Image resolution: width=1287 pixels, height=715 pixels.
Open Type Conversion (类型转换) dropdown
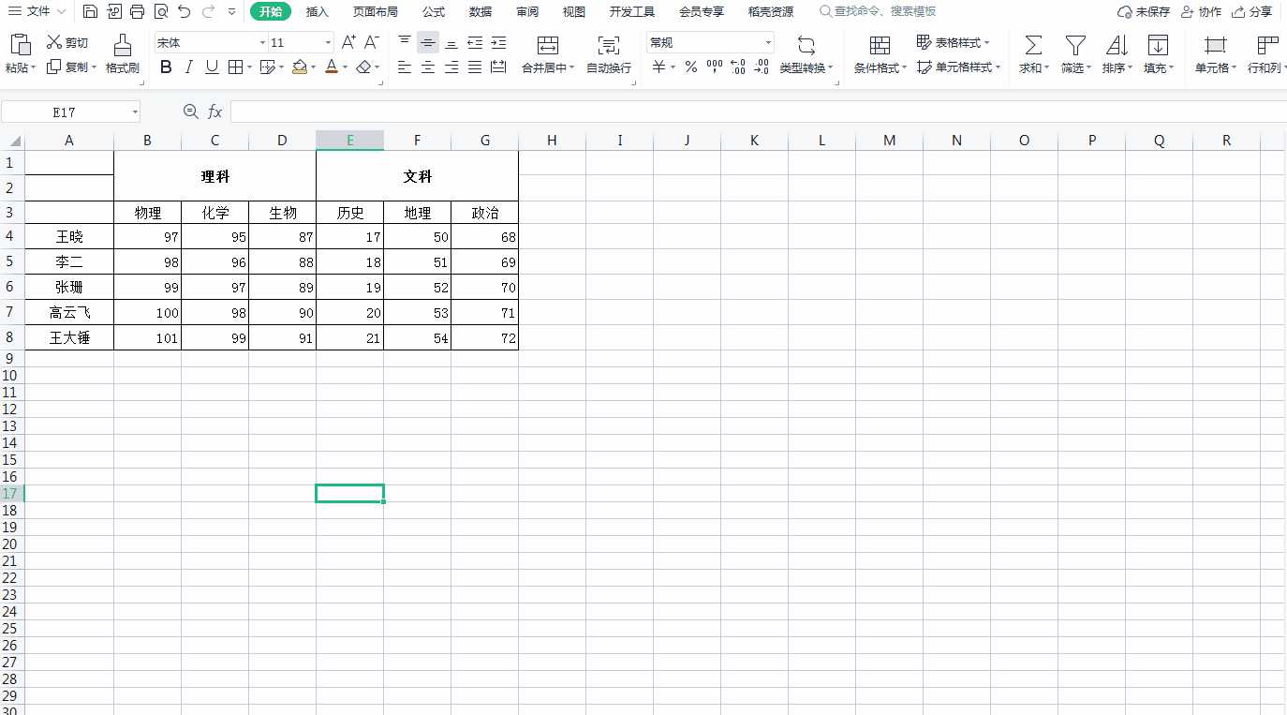coord(806,67)
